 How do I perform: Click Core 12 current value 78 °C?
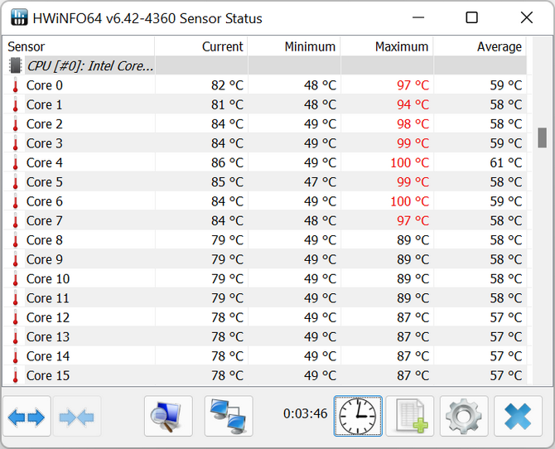pyautogui.click(x=227, y=317)
